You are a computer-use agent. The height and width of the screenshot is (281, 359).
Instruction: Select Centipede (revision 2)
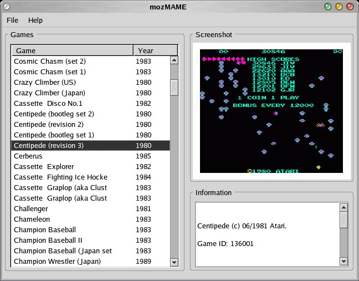(91, 125)
